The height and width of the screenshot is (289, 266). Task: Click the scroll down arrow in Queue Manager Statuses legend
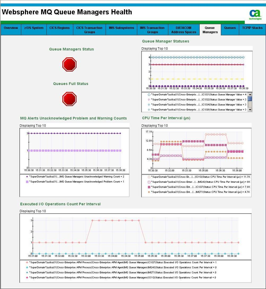pyautogui.click(x=250, y=110)
